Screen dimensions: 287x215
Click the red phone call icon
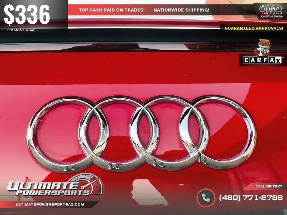206,198
